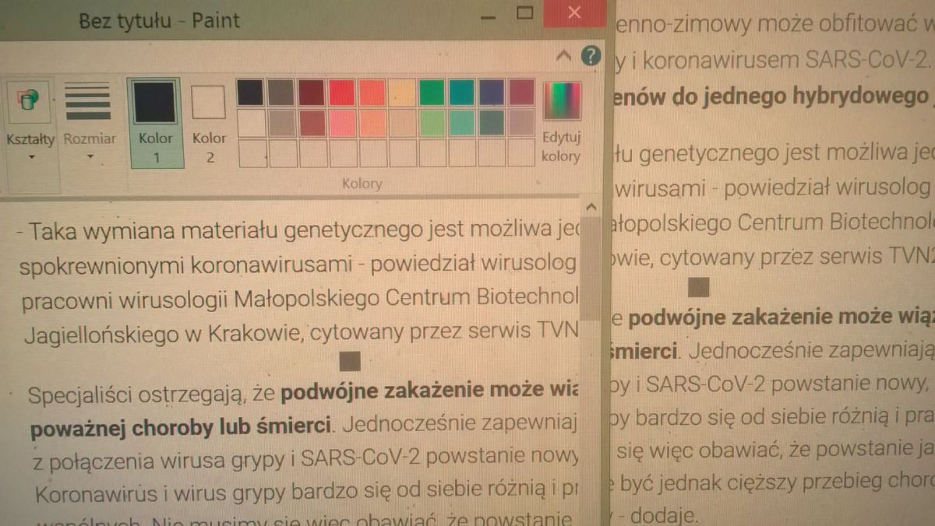The image size is (935, 526).
Task: Choose the purple swatch ending top row
Action: [x=521, y=93]
